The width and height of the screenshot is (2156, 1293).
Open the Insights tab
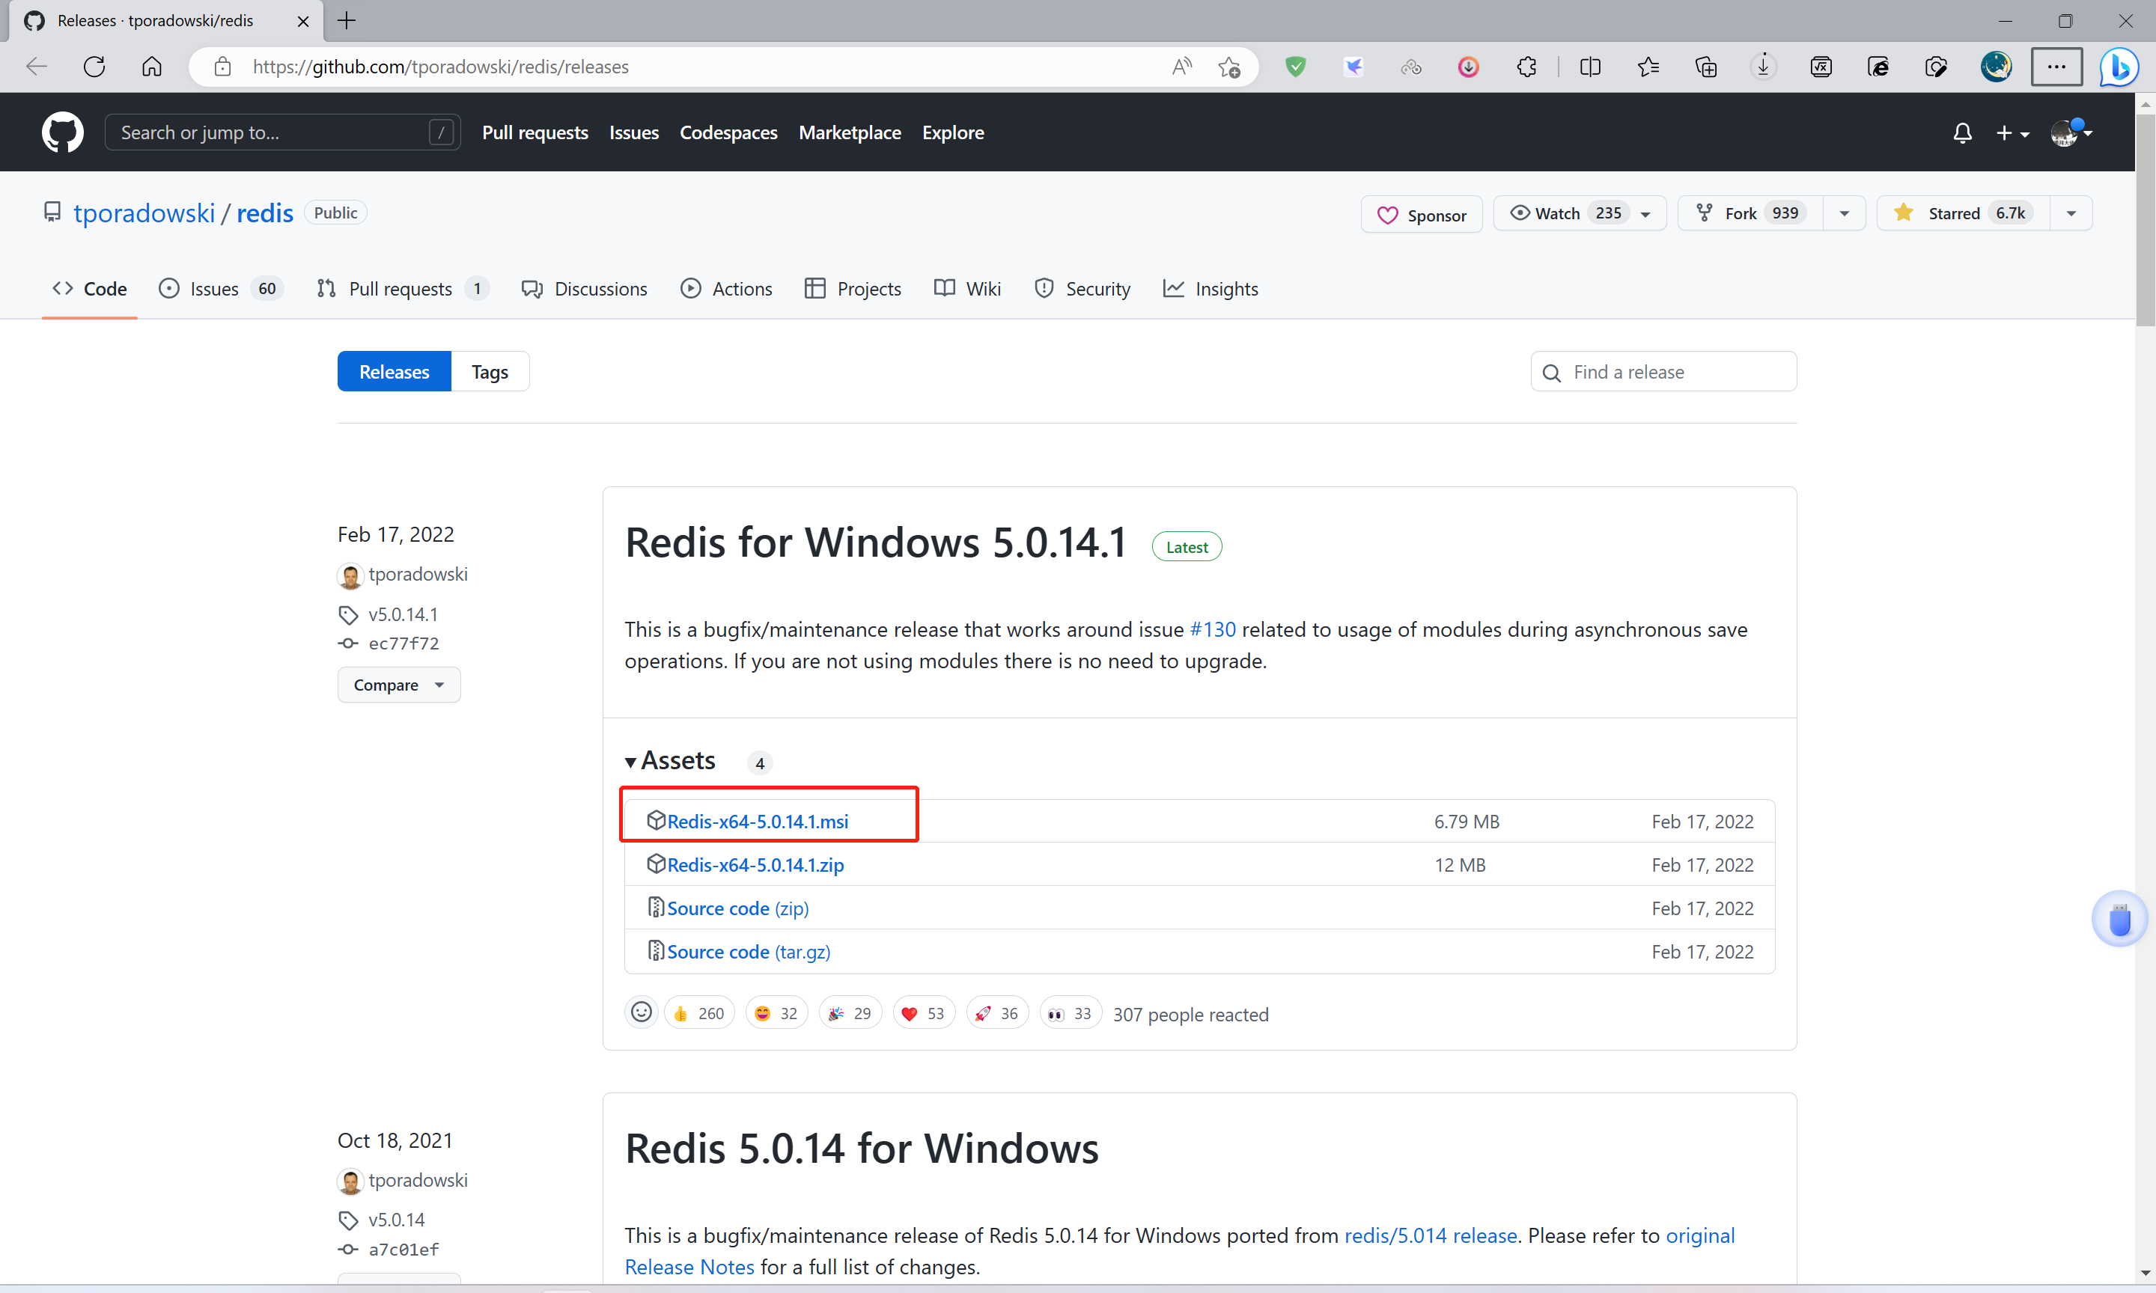(1211, 288)
